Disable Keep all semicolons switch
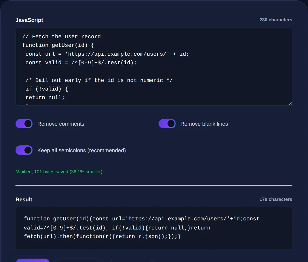 [x=24, y=150]
